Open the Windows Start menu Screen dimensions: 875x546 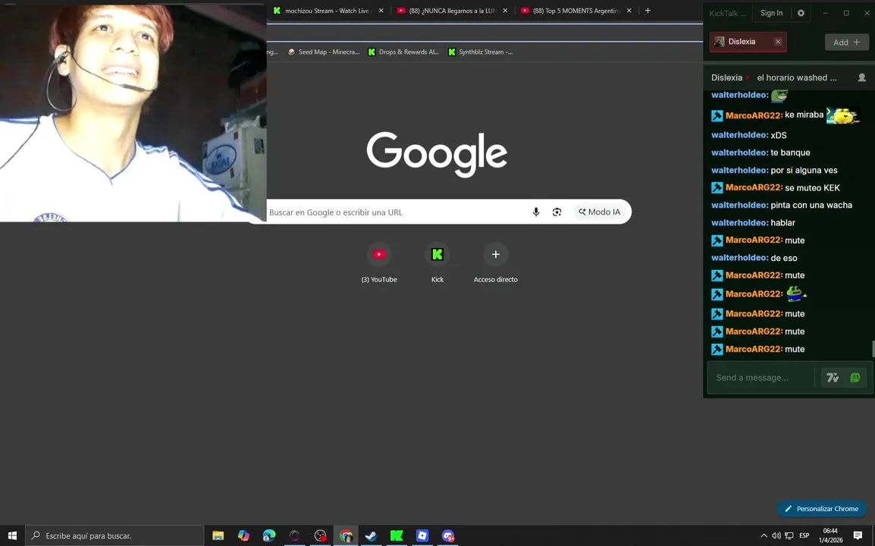(x=12, y=535)
